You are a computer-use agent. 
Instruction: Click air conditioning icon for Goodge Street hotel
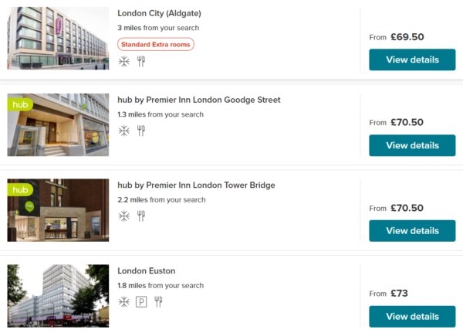(x=124, y=131)
